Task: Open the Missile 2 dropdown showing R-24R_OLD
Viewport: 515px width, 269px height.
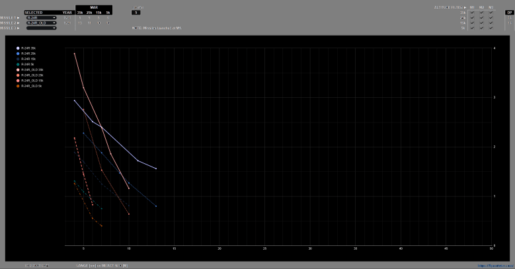Action: pyautogui.click(x=42, y=23)
